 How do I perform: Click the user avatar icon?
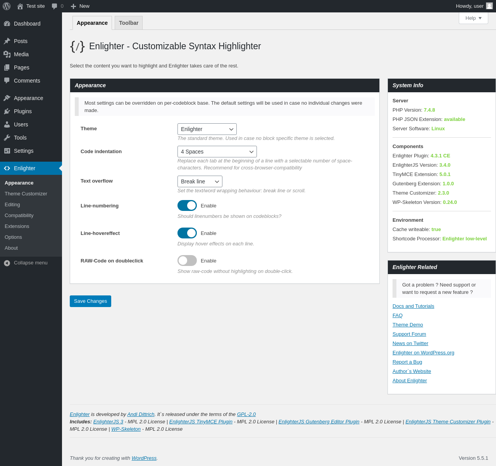click(x=489, y=6)
